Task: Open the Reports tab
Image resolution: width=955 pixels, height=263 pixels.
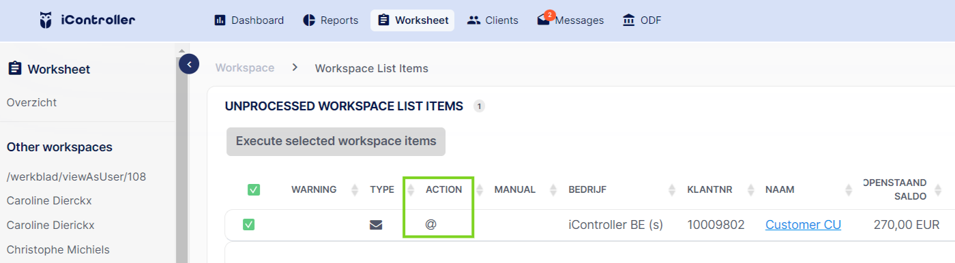Action: coord(331,20)
